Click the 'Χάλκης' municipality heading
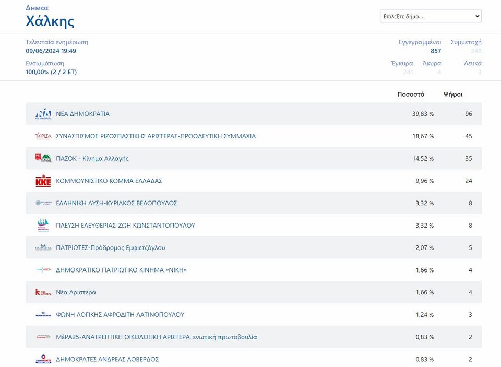This screenshot has width=501, height=367. click(x=50, y=21)
